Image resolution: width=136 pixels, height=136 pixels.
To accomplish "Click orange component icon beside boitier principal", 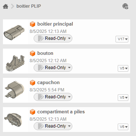I will pos(33,24).
